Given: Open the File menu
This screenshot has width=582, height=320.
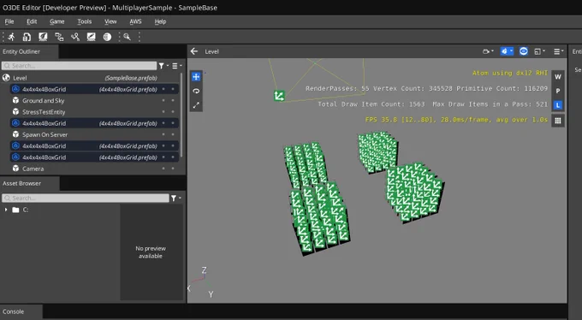Looking at the screenshot, I should [9, 21].
